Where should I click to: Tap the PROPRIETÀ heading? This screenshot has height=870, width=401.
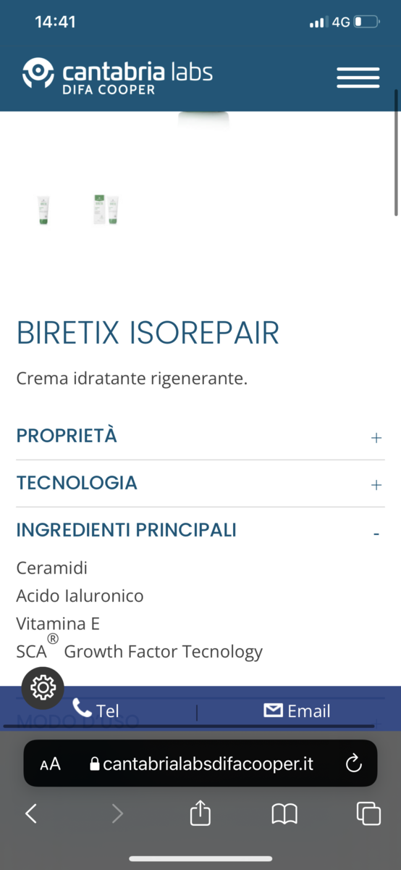tap(67, 436)
